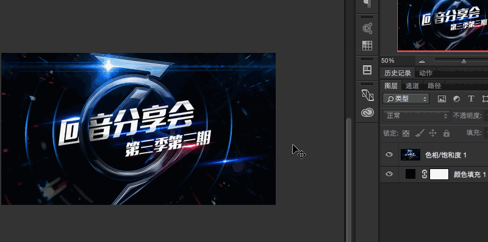Image resolution: width=488 pixels, height=242 pixels.
Task: Switch to the 通道 tab
Action: (412, 86)
